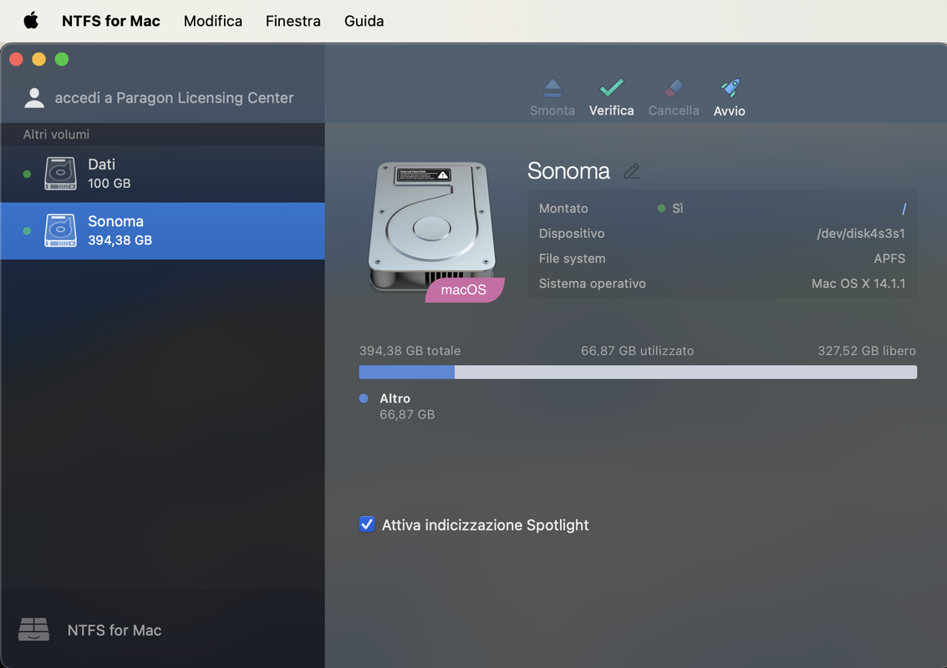This screenshot has width=947, height=668.
Task: Click the mount point slash link
Action: (x=904, y=209)
